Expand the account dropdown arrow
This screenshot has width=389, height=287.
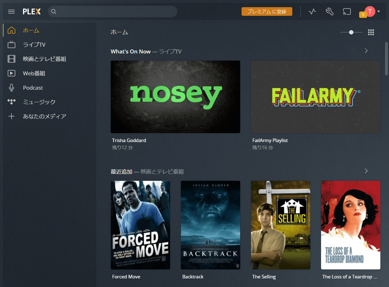[x=379, y=11]
